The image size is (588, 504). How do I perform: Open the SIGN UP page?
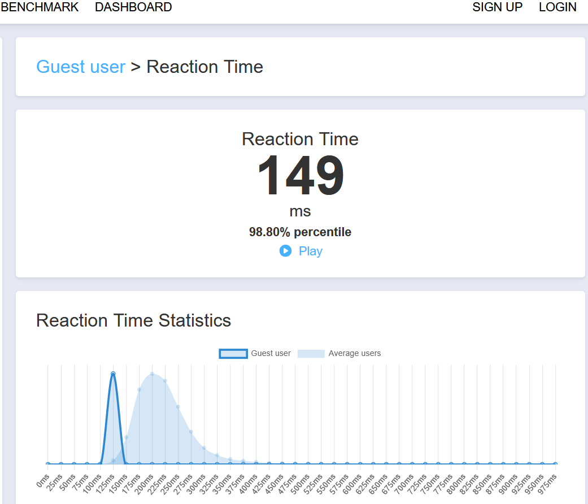497,7
